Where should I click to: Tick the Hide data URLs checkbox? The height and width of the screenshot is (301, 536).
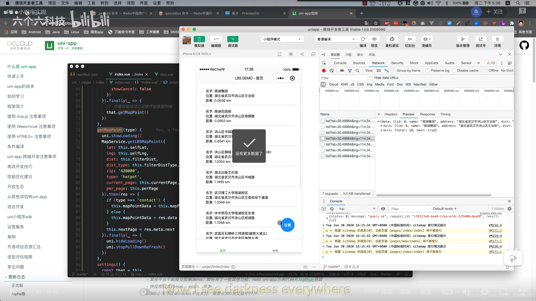click(x=371, y=78)
